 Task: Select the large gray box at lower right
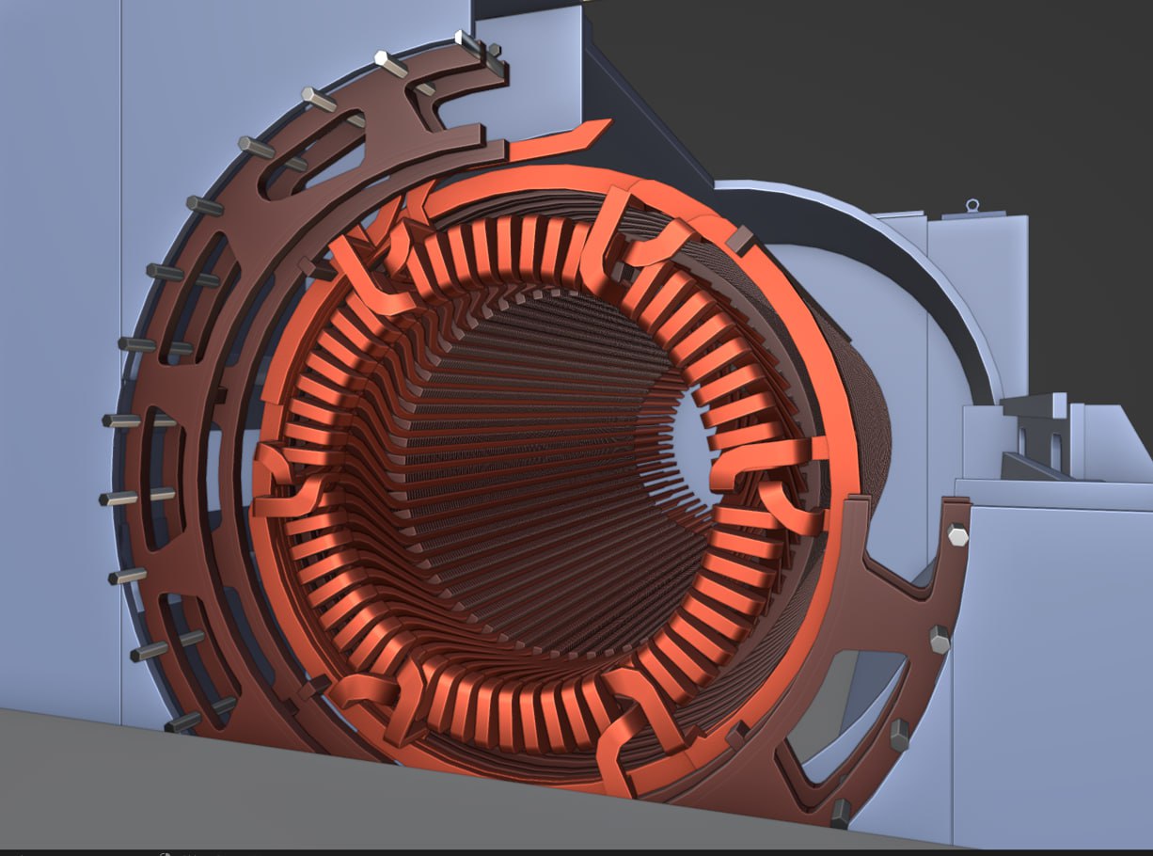click(x=1053, y=658)
